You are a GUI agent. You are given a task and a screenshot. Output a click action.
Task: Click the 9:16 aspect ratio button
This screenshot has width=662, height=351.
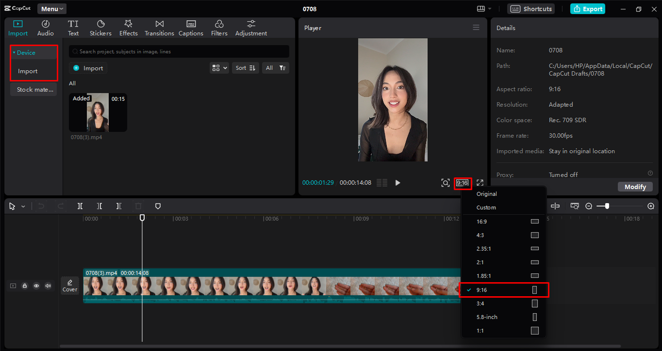tap(462, 182)
